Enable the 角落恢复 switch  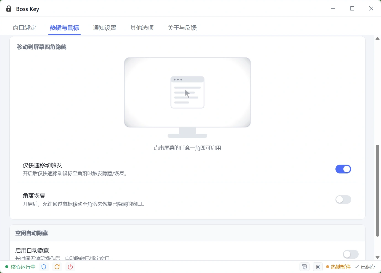point(343,199)
